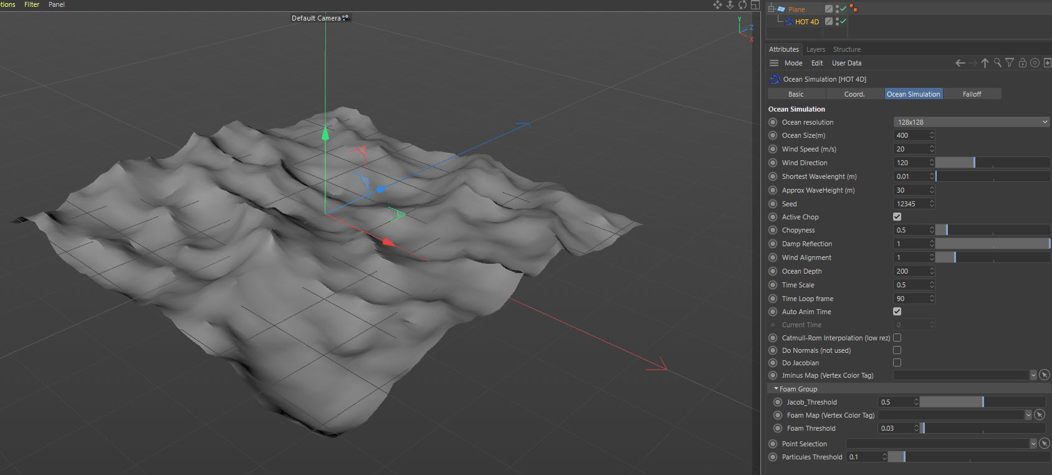Adjust the Chopyness slider

tap(993, 230)
